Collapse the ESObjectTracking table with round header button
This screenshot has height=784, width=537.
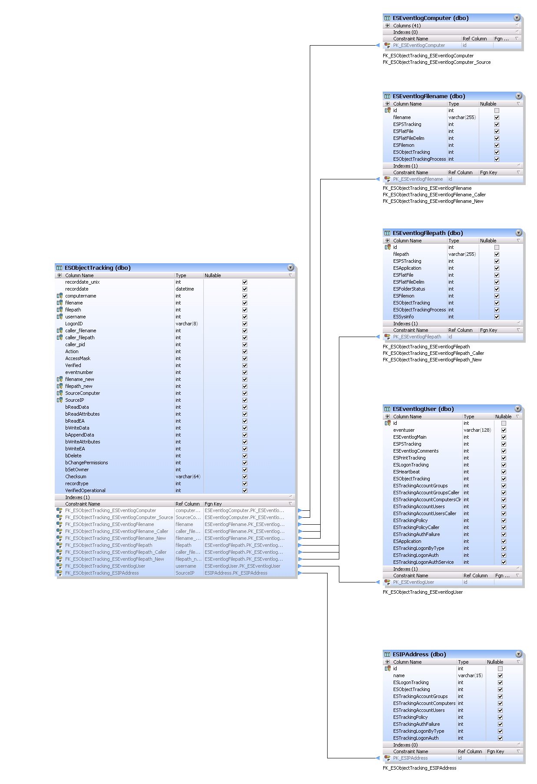coord(291,268)
